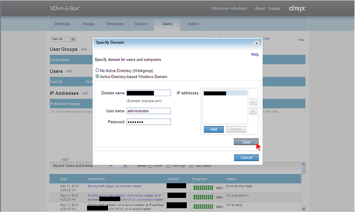Click progress bar of VM is ready row
This screenshot has width=355, height=212.
(203, 207)
